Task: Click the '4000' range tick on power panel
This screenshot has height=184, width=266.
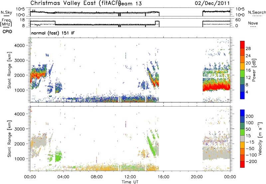Action: tap(19, 46)
